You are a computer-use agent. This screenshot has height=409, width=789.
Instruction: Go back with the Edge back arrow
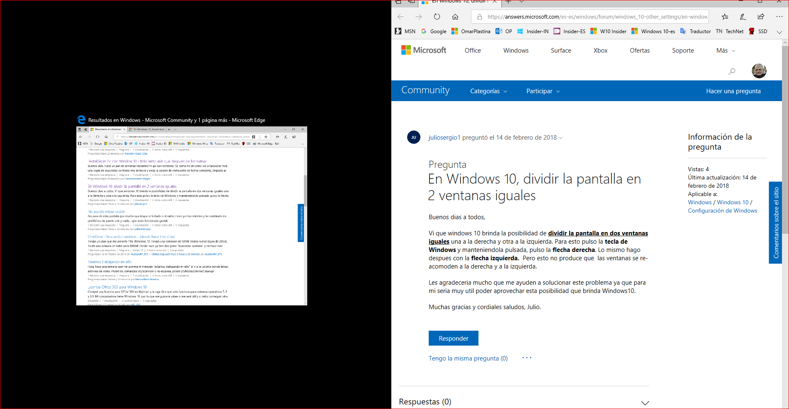click(401, 17)
